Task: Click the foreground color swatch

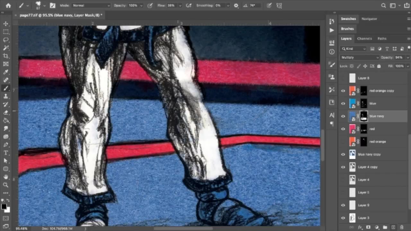Action: pyautogui.click(x=4, y=207)
